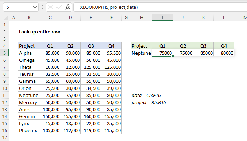Click the Cancel (X) formula icon
This screenshot has height=141, width=247.
click(50, 7)
